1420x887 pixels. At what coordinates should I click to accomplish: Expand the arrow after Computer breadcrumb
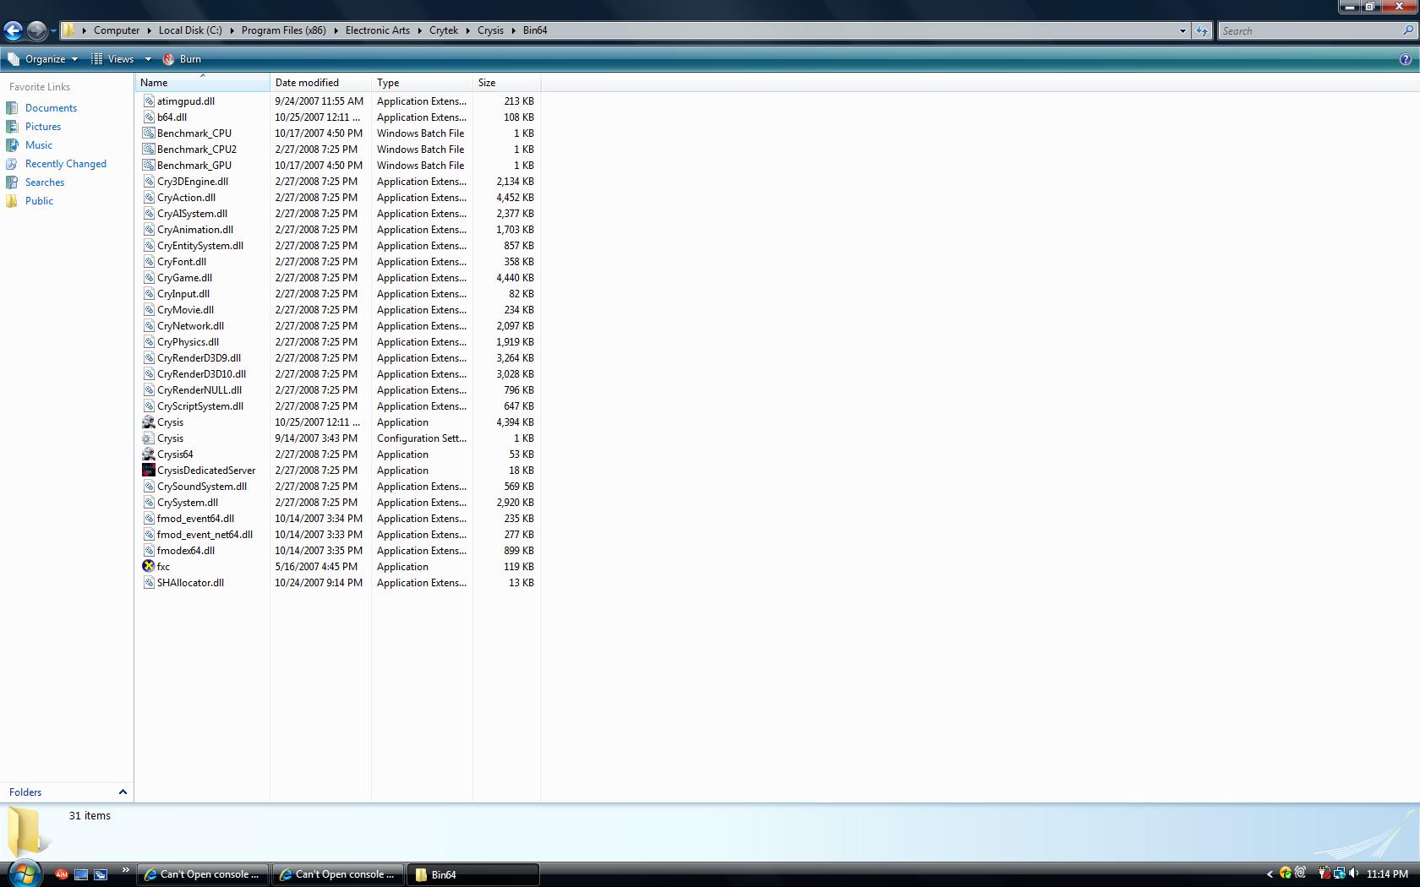150,30
